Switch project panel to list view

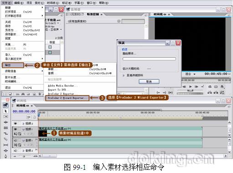coord(5,94)
